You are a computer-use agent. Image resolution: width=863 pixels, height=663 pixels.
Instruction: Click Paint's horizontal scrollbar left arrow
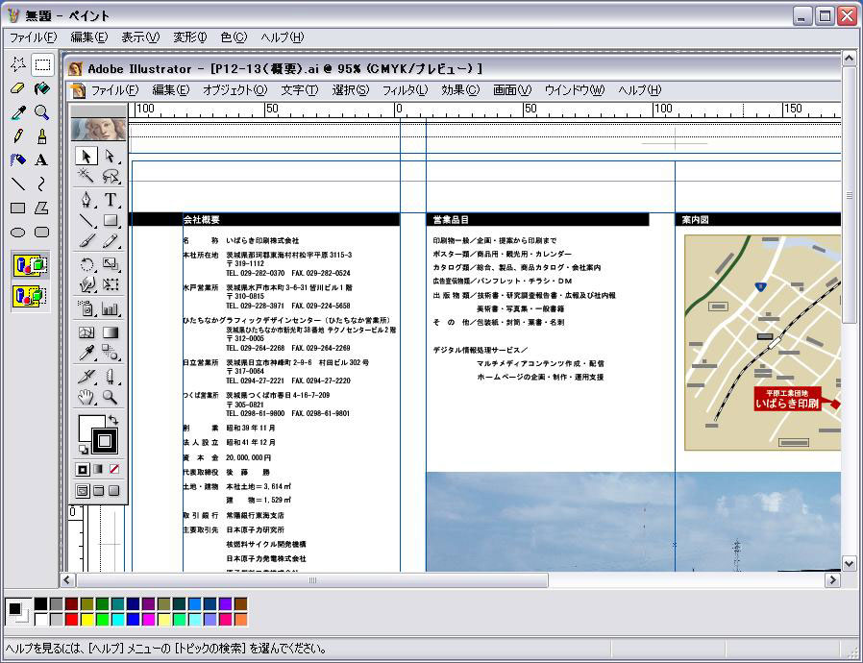(x=67, y=580)
